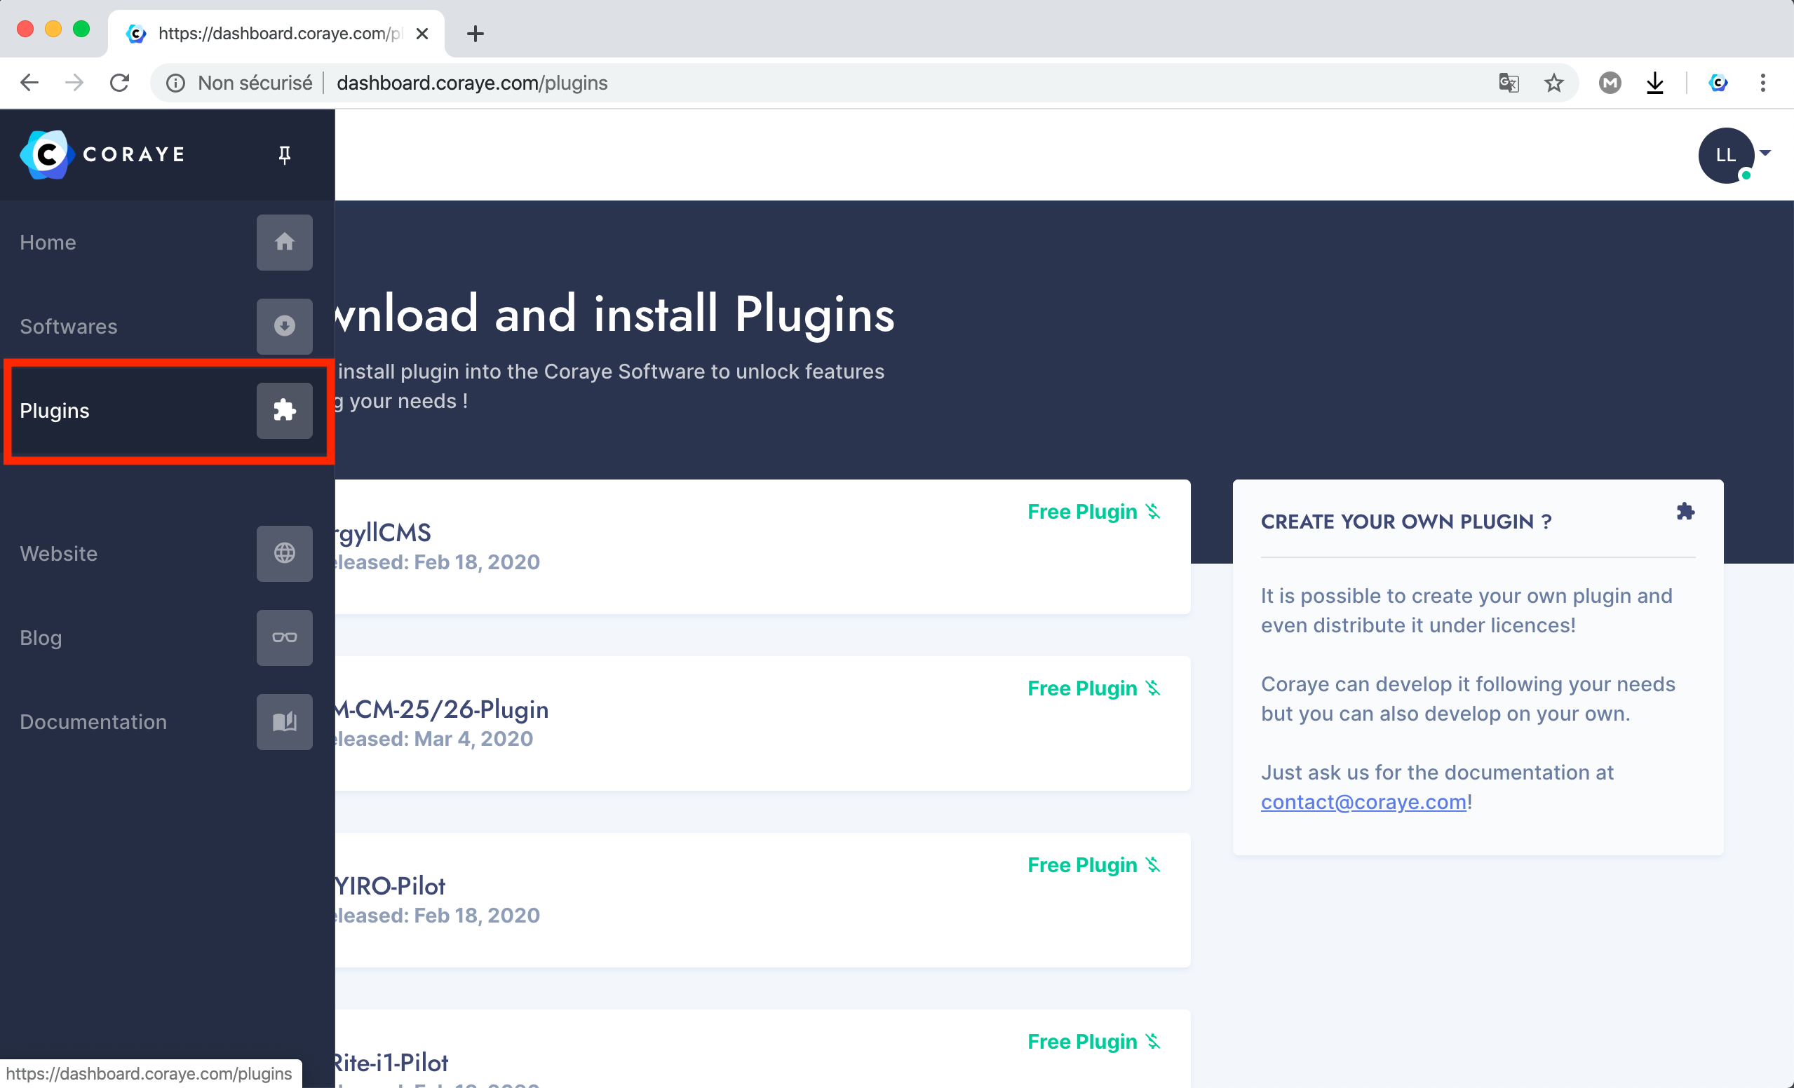Open a new browser tab with plus
Screen dimensions: 1794x1088
click(x=476, y=34)
